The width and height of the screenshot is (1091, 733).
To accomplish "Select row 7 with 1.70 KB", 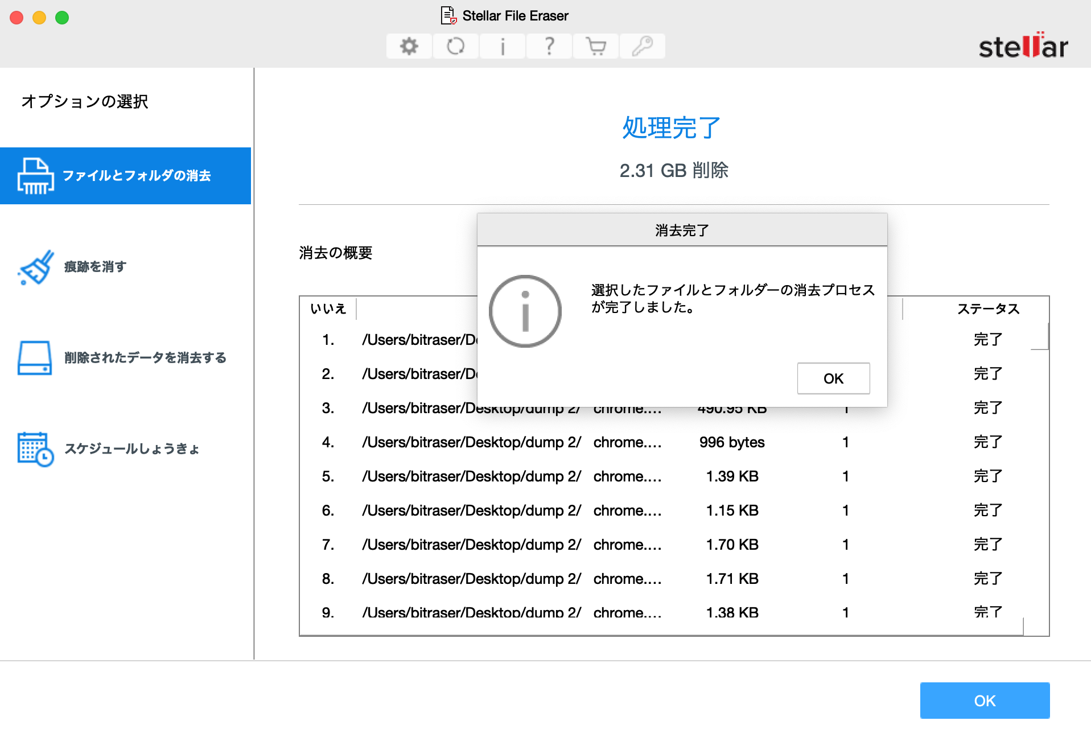I will [674, 545].
